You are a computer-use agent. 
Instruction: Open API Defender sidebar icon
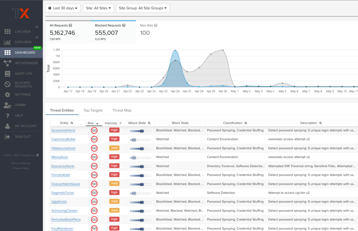[7, 63]
